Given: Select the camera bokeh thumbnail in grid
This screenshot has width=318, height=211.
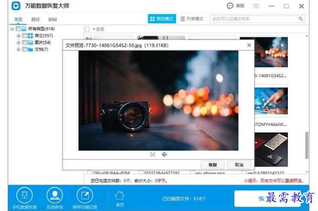Looking at the screenshot, I should 271,52.
